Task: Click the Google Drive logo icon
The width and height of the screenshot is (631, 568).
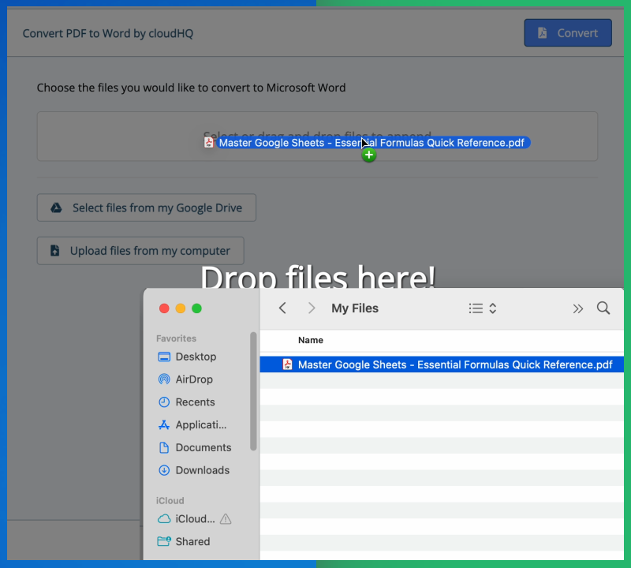Action: click(56, 207)
